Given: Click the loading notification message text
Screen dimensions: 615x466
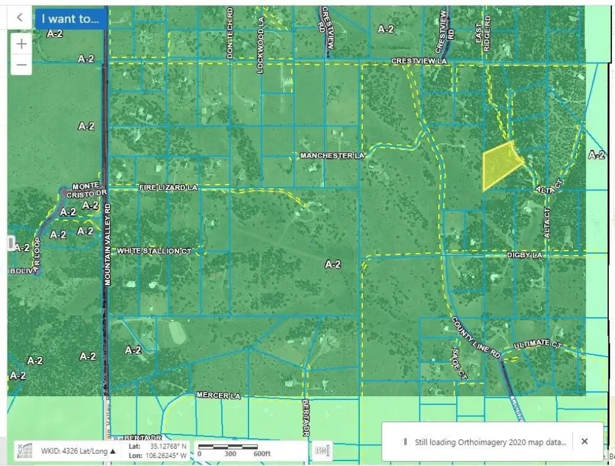Looking at the screenshot, I should pyautogui.click(x=490, y=442).
